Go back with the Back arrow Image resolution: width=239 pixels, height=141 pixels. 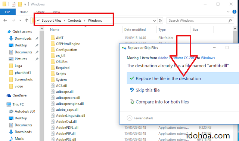click(x=5, y=20)
